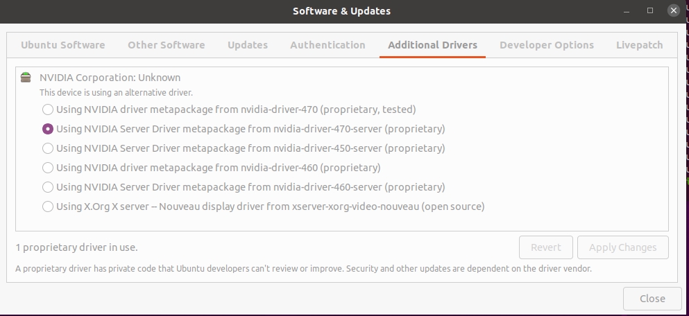This screenshot has width=689, height=316.
Task: Minimize the Software & Updates window
Action: click(627, 11)
